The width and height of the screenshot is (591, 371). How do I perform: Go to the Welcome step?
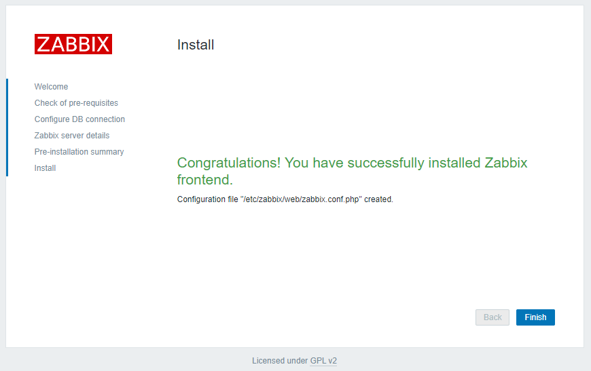click(x=51, y=87)
